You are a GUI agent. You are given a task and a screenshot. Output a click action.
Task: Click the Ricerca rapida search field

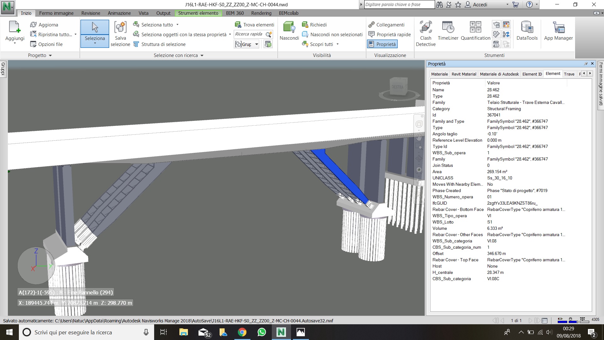(249, 34)
